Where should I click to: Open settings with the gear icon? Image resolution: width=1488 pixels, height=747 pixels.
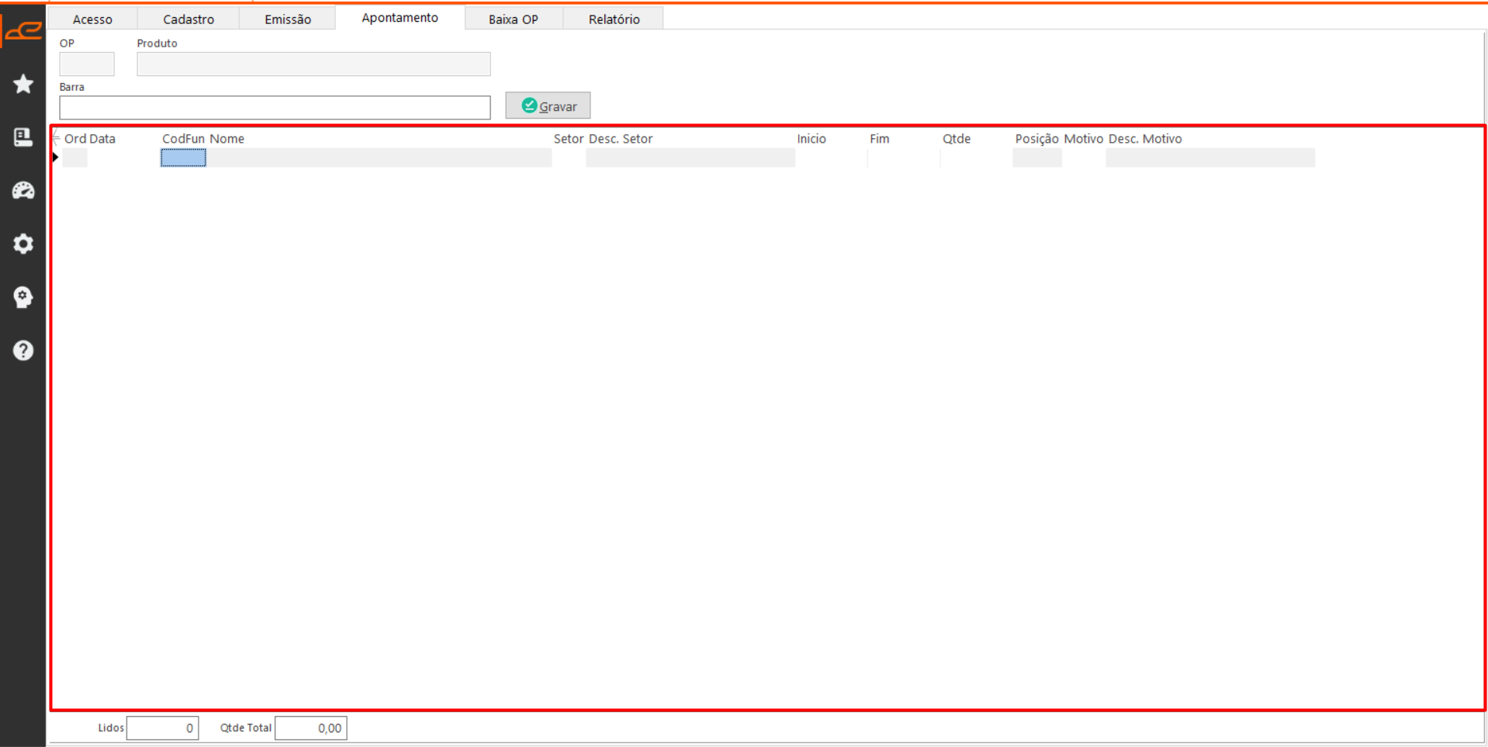(x=23, y=244)
